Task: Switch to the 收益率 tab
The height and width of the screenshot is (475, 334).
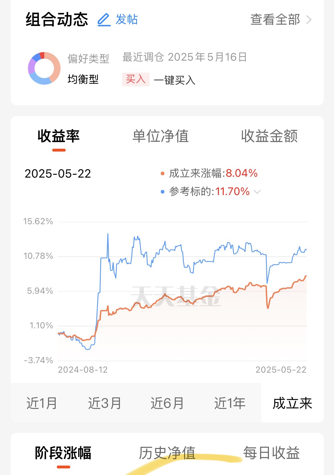Action: (59, 136)
